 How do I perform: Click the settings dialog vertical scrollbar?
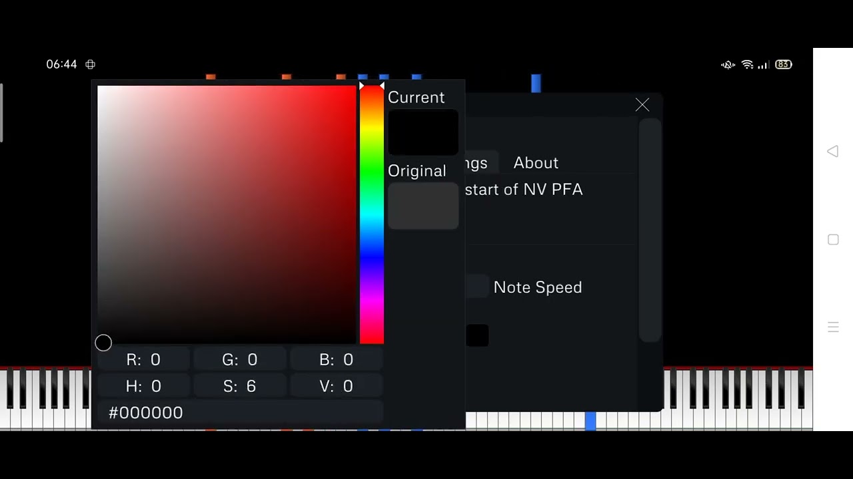[x=650, y=230]
